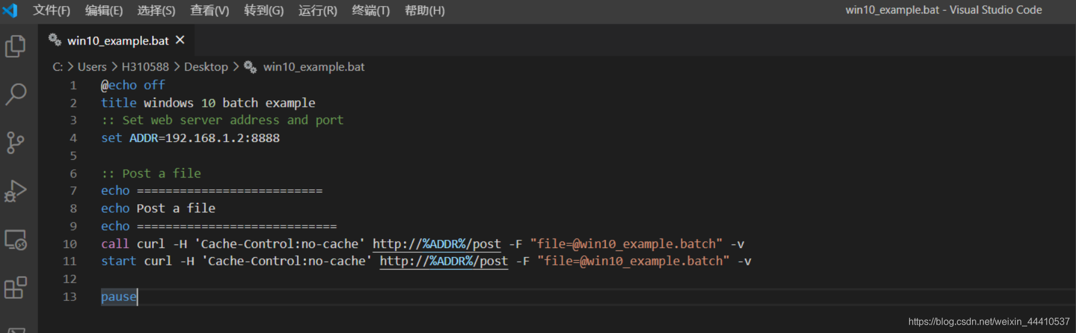Image resolution: width=1076 pixels, height=333 pixels.
Task: Open the 运行(R) menu
Action: pos(318,11)
